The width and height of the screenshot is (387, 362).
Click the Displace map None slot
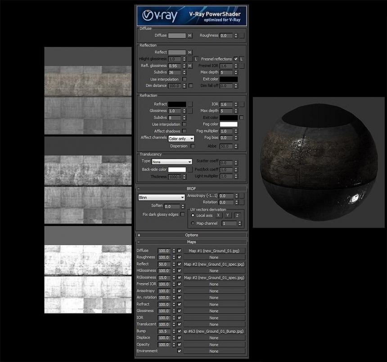(214, 338)
